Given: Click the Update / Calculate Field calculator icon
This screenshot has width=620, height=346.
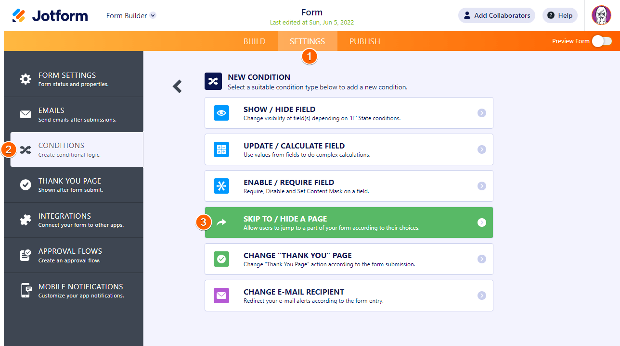Looking at the screenshot, I should (221, 149).
